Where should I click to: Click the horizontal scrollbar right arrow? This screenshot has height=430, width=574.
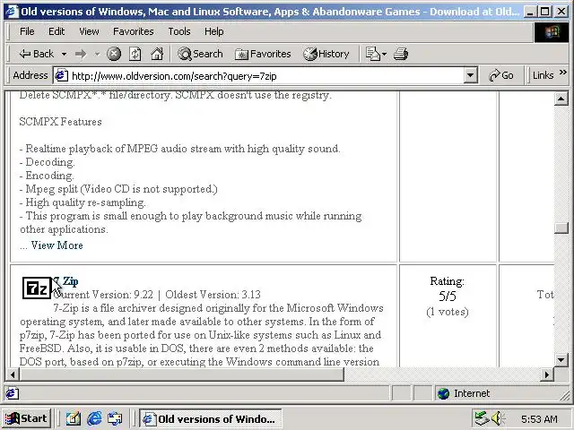pyautogui.click(x=547, y=374)
